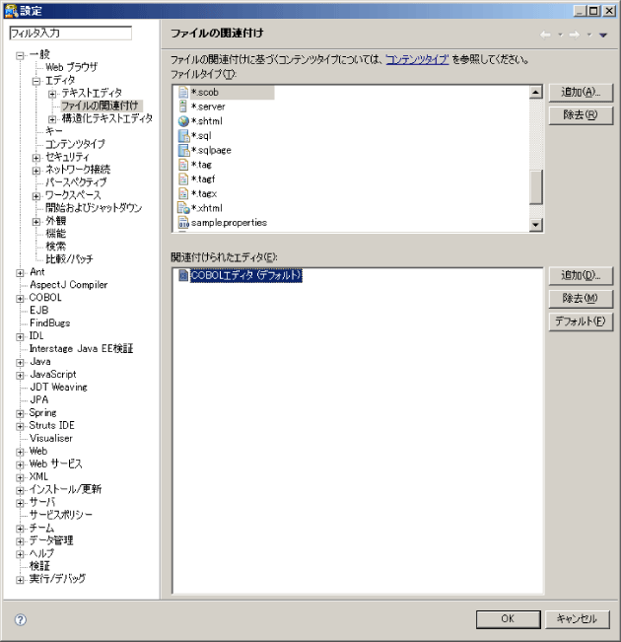Expand the 実行/デバッグ node
Viewport: 621px width, 642px height.
(x=20, y=580)
